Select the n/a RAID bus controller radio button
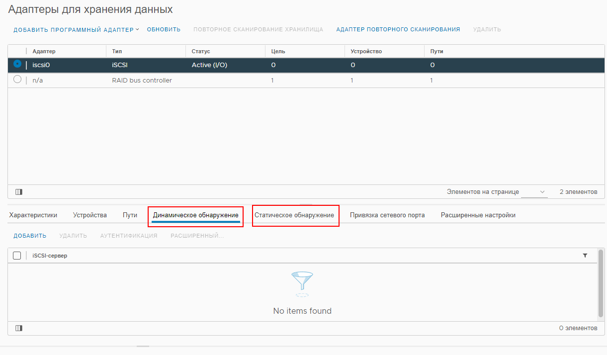Image resolution: width=607 pixels, height=355 pixels. [x=17, y=80]
